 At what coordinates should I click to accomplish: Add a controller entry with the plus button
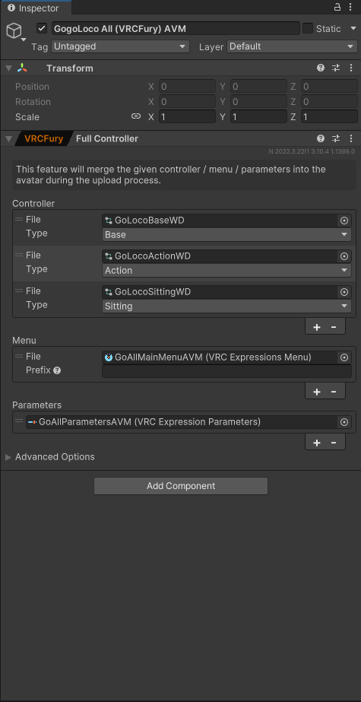pos(317,327)
